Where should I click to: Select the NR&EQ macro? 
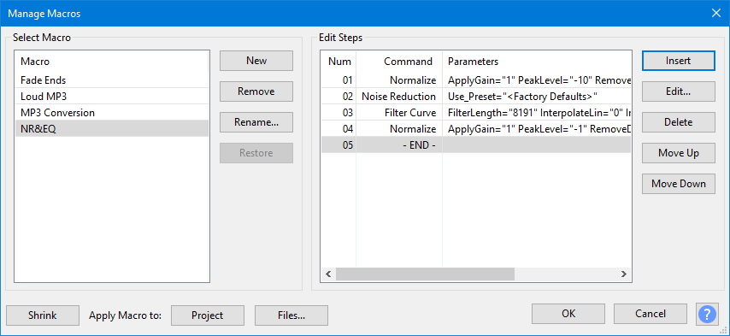(112, 129)
